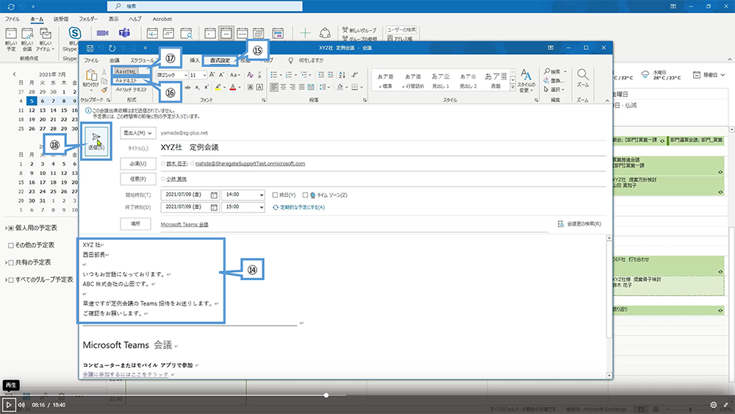
Task: Open the 14:00 start time dropdown
Action: click(262, 195)
